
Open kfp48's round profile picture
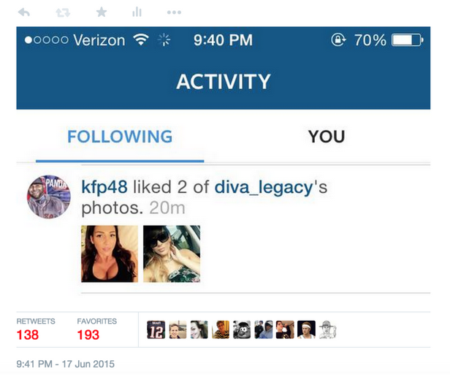[x=49, y=197]
